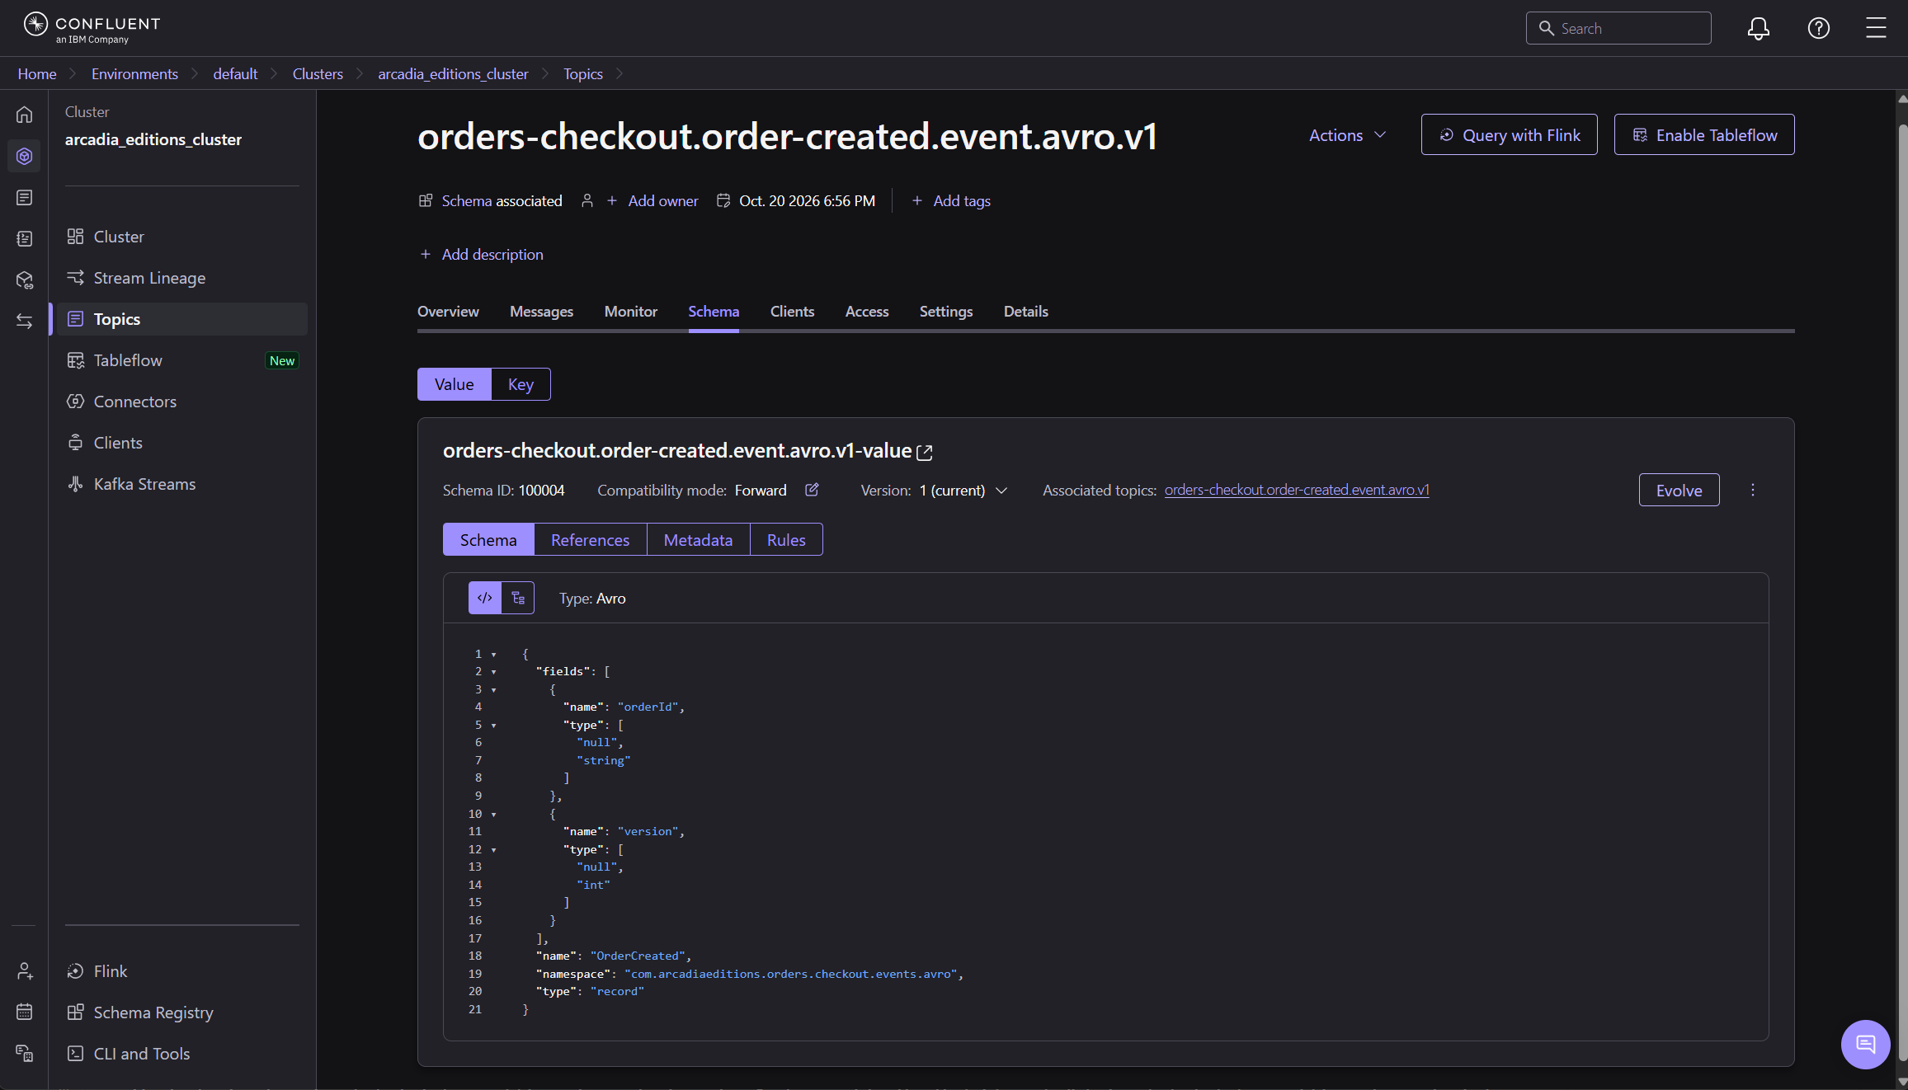Open the associated topic link
This screenshot has height=1090, width=1908.
(1297, 491)
